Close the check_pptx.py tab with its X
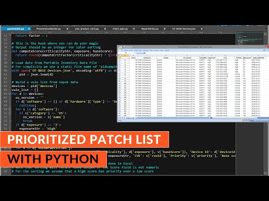Viewport: 269px width, 201px height. 133,29
